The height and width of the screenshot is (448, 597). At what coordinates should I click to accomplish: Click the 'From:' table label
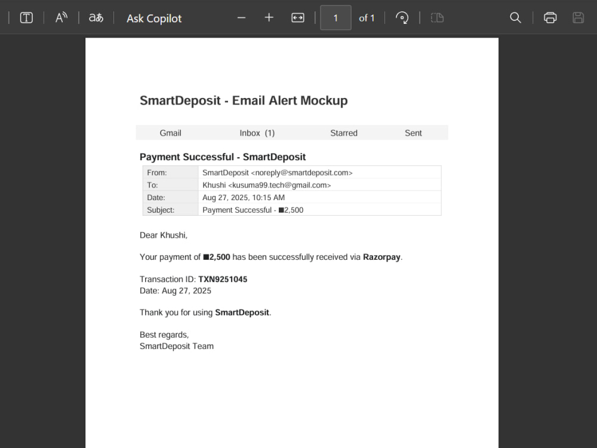coord(157,173)
